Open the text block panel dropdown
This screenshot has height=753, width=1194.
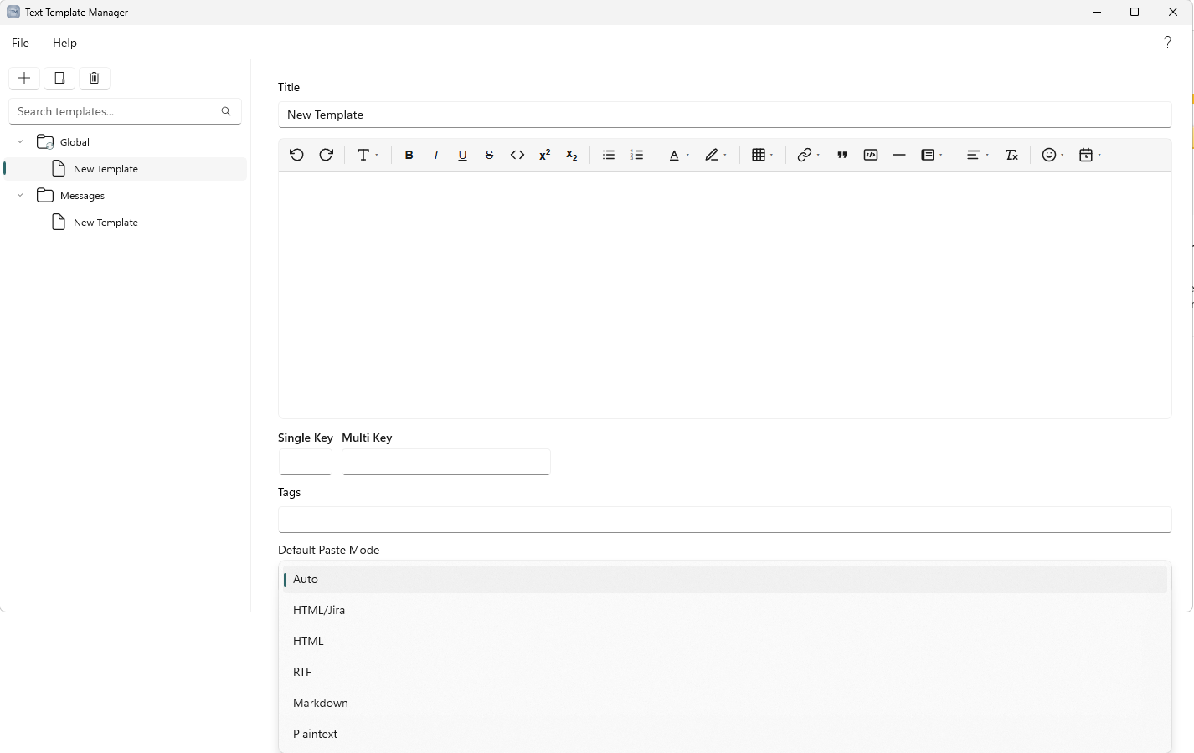click(932, 155)
